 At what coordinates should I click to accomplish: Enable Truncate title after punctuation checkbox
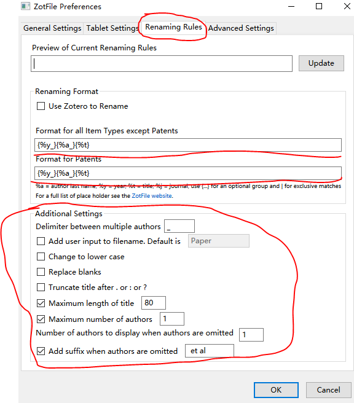[41, 287]
